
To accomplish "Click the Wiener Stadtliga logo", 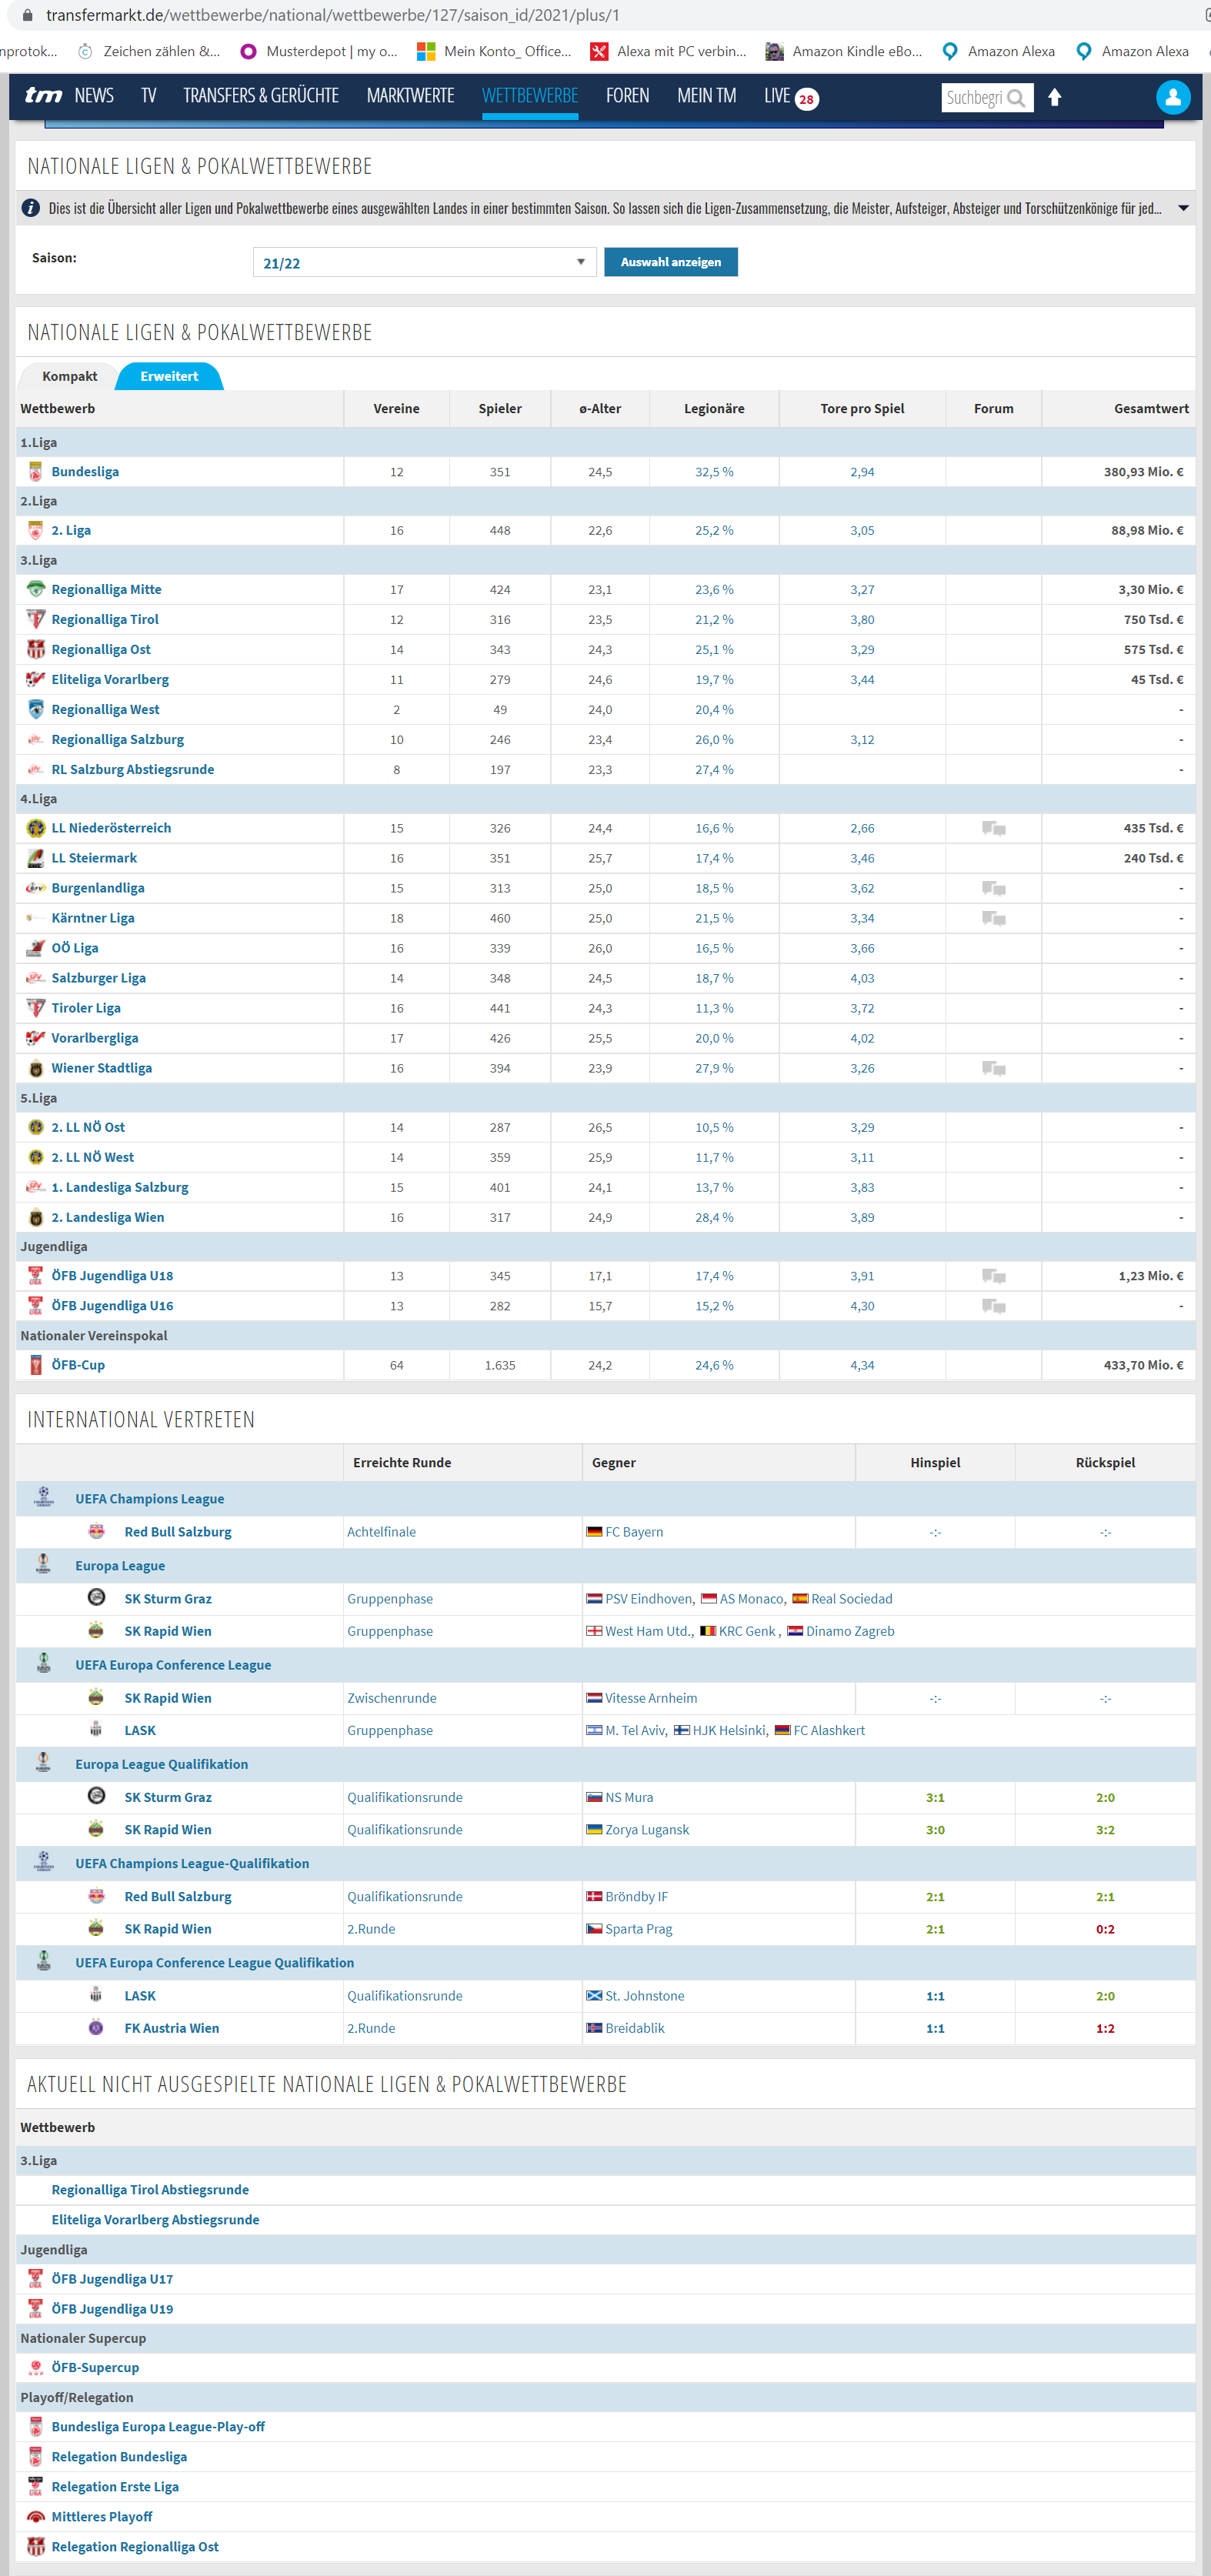I will (x=35, y=1068).
